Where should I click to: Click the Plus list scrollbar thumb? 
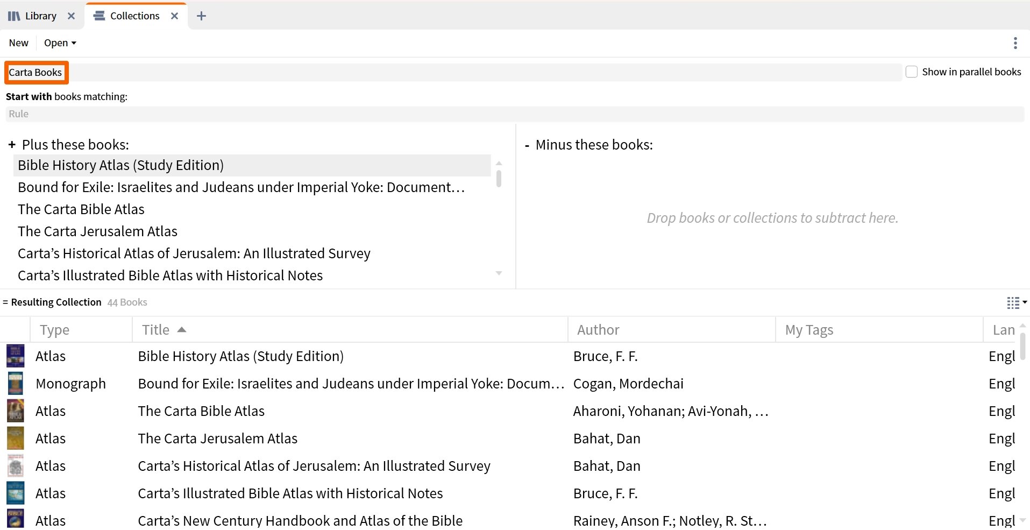pos(499,179)
